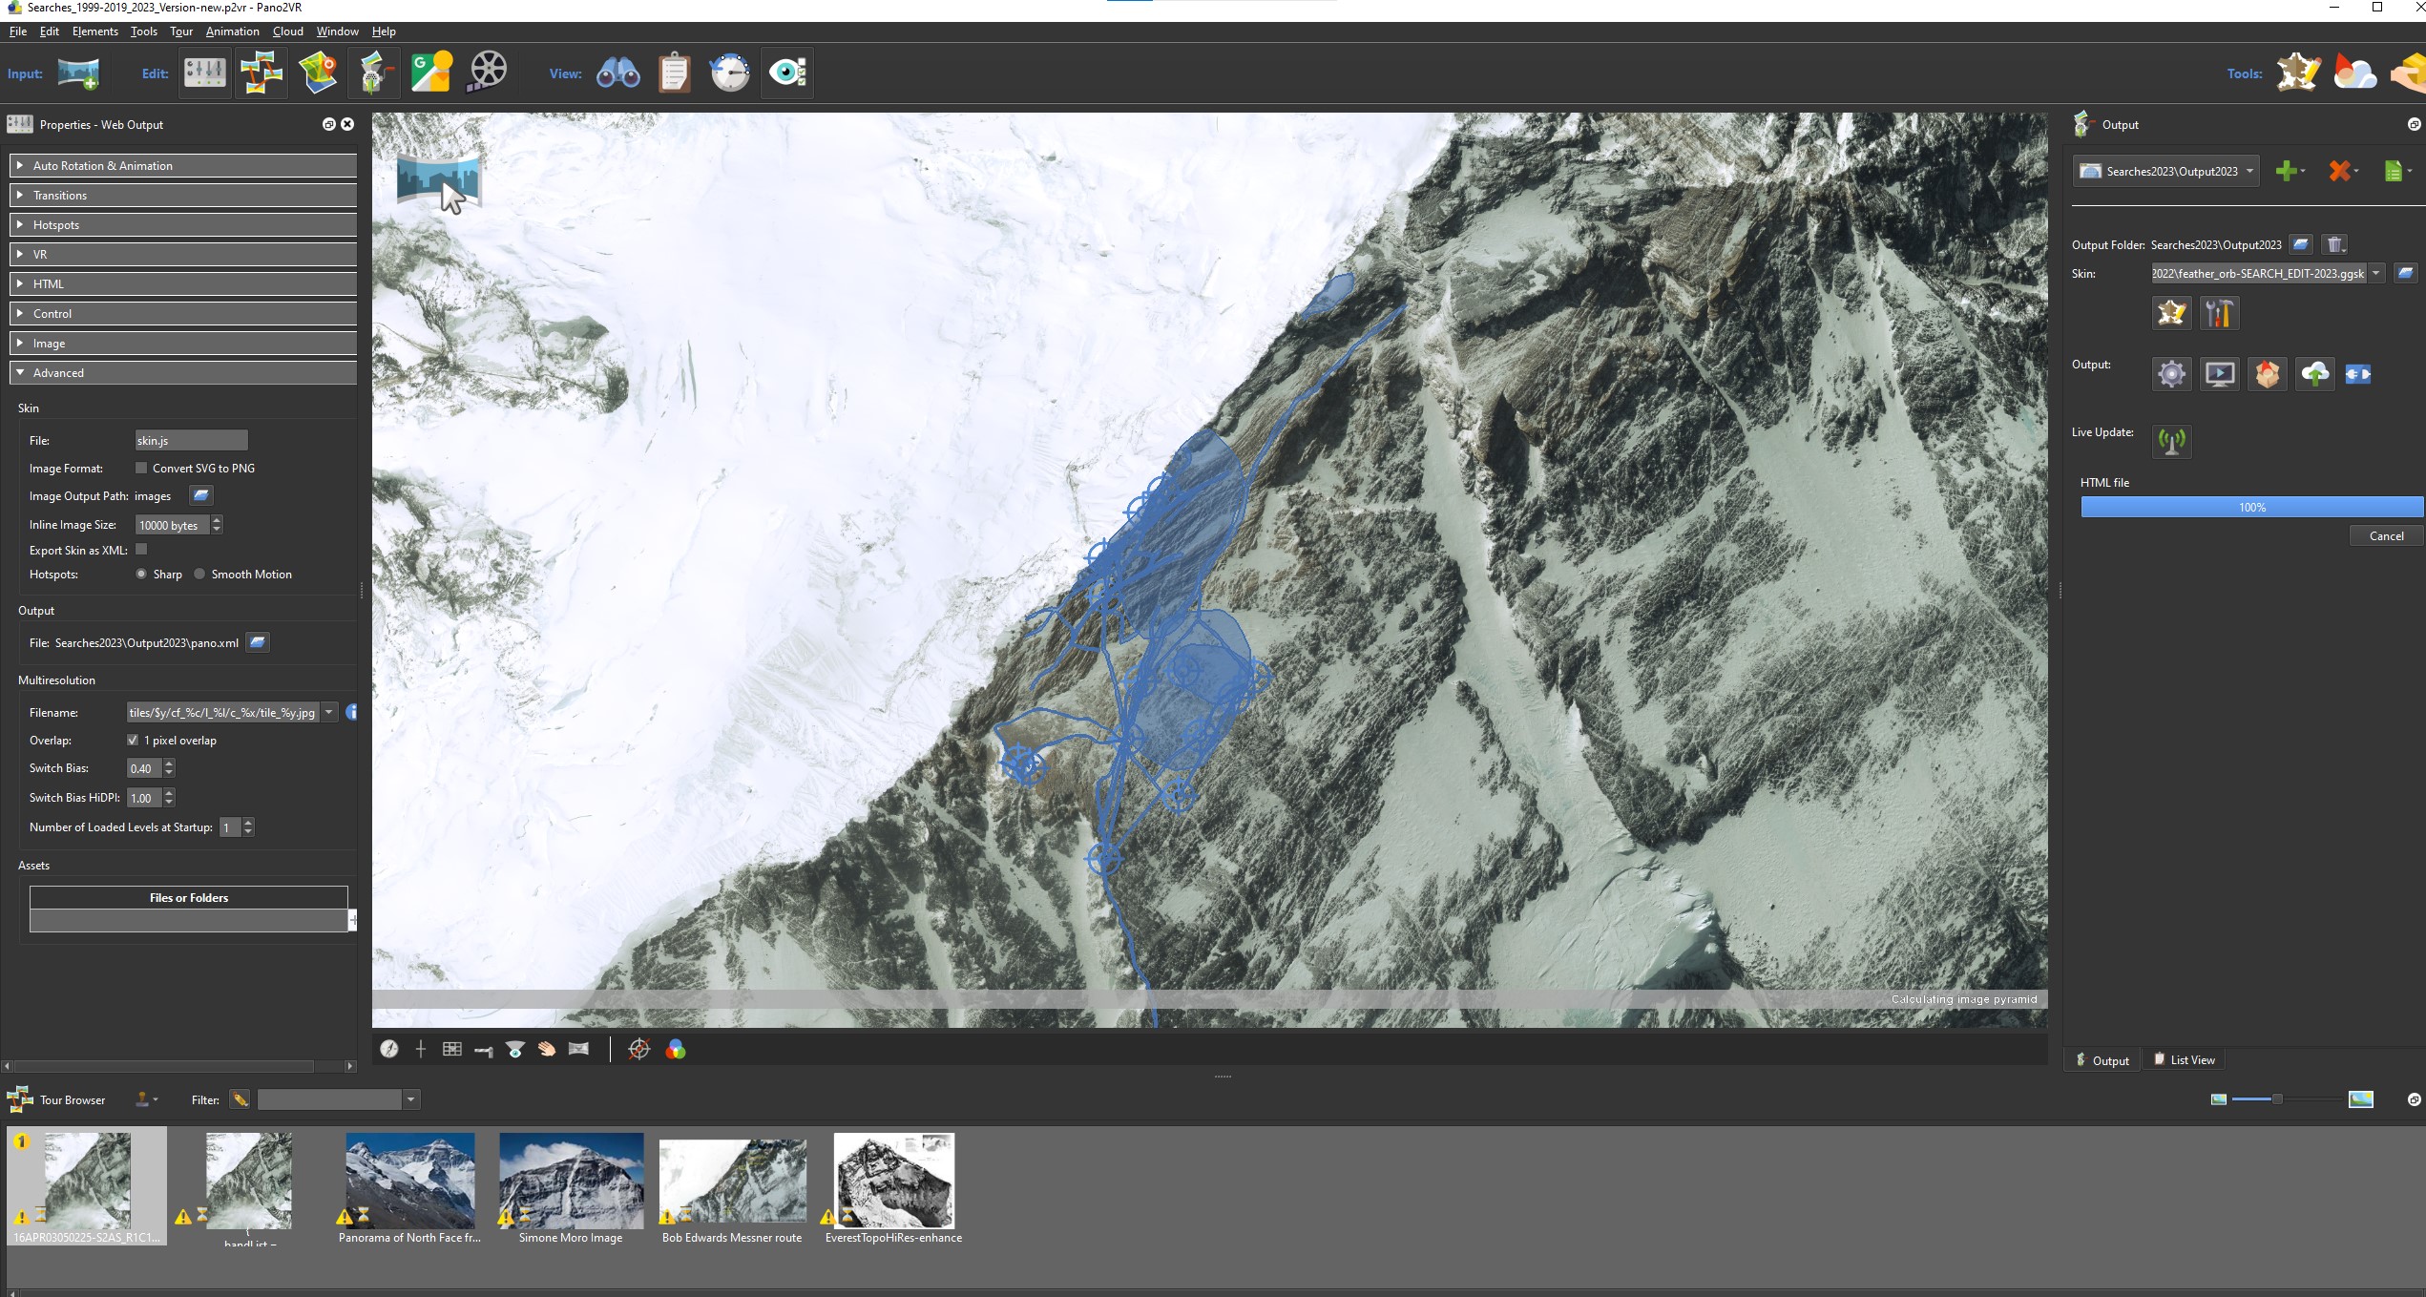Click the crossed-out target icon
The width and height of the screenshot is (2426, 1297).
639,1049
